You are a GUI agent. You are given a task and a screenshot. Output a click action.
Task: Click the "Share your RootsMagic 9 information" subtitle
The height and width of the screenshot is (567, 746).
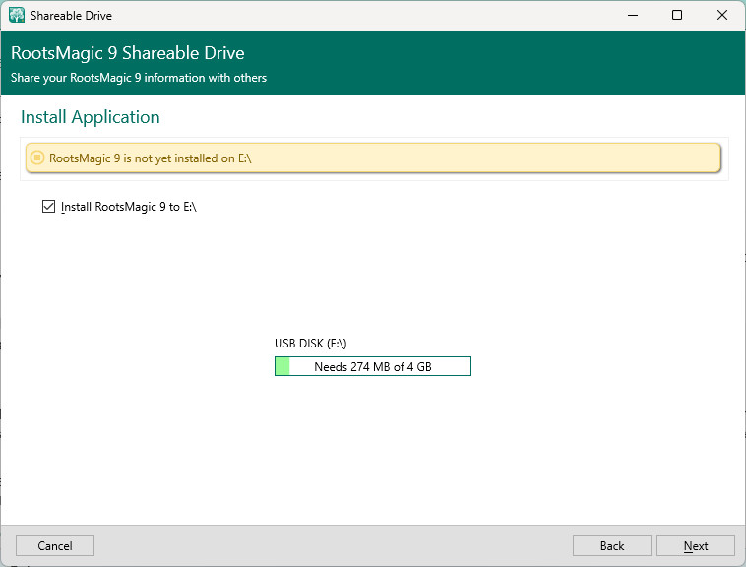coord(139,78)
